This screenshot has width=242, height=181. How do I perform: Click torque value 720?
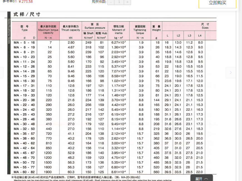click(x=49, y=134)
